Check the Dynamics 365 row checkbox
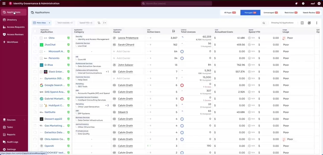 (35, 79)
